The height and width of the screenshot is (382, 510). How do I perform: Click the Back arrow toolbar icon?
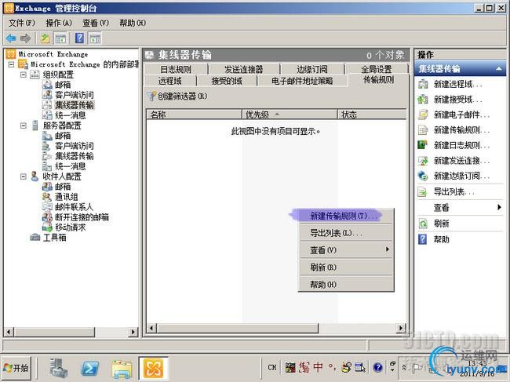click(11, 38)
